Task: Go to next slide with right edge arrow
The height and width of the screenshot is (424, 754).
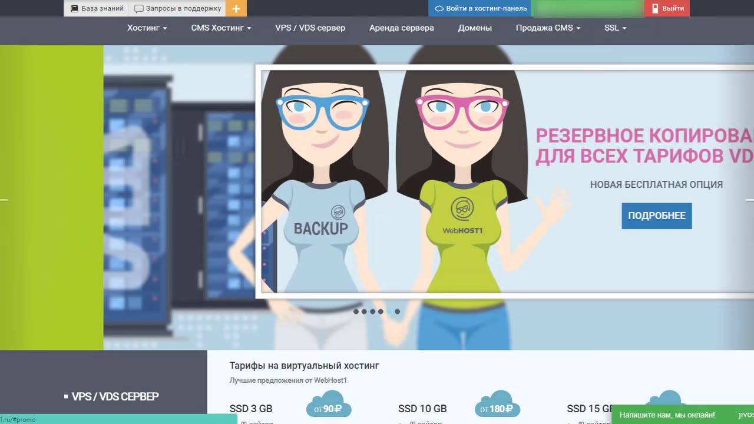Action: tap(749, 200)
